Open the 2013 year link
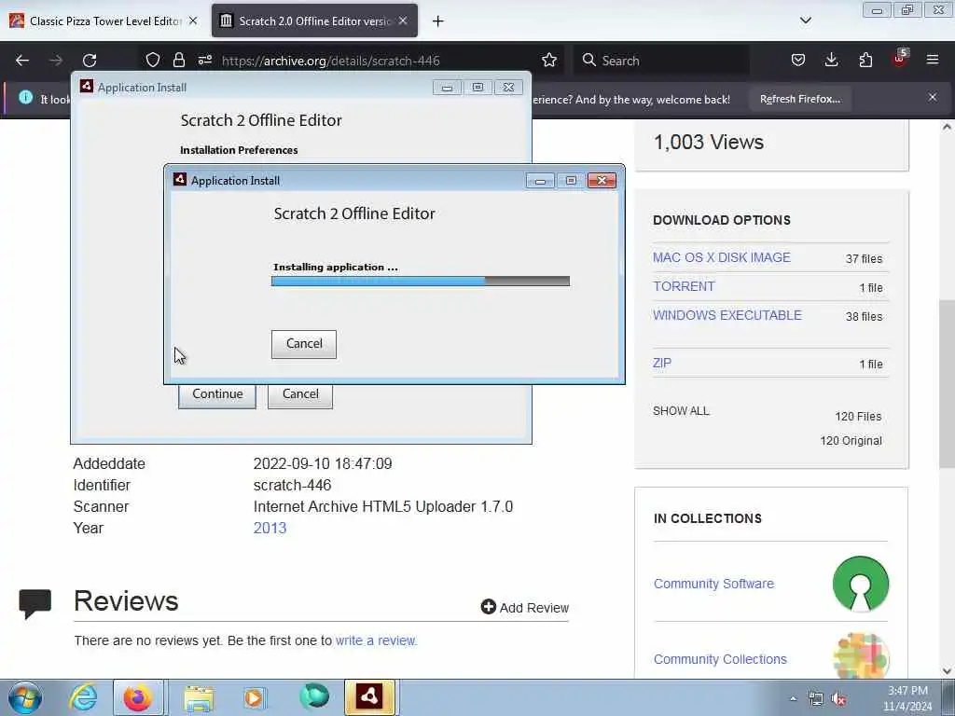The width and height of the screenshot is (955, 716). 270,528
